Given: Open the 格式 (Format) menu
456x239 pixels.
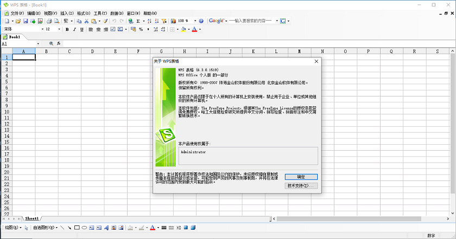Looking at the screenshot, I should pyautogui.click(x=84, y=14).
